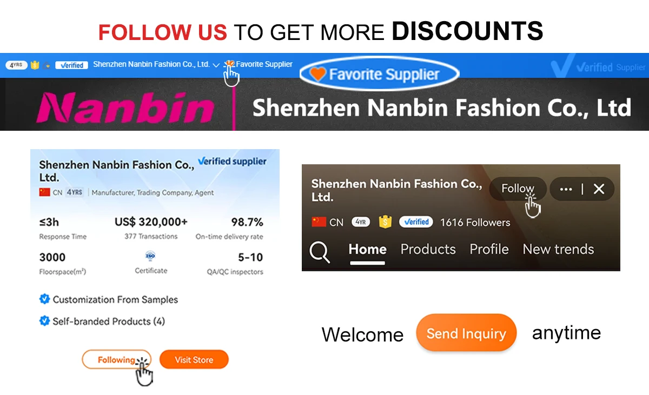The height and width of the screenshot is (395, 649).
Task: Click the blue check beside Customization From Samples
Action: coord(44,299)
